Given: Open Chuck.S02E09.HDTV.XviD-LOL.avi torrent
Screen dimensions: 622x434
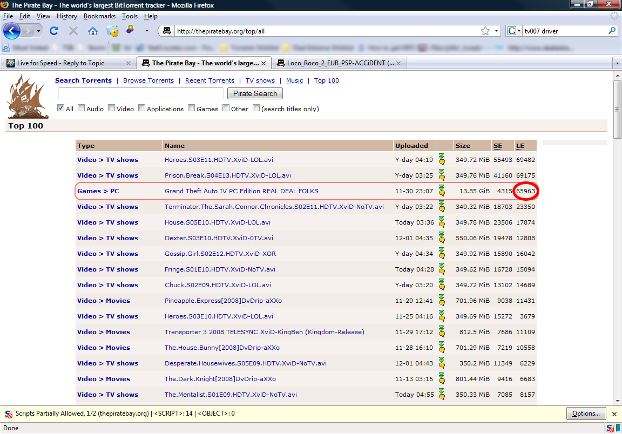Looking at the screenshot, I should pos(218,285).
